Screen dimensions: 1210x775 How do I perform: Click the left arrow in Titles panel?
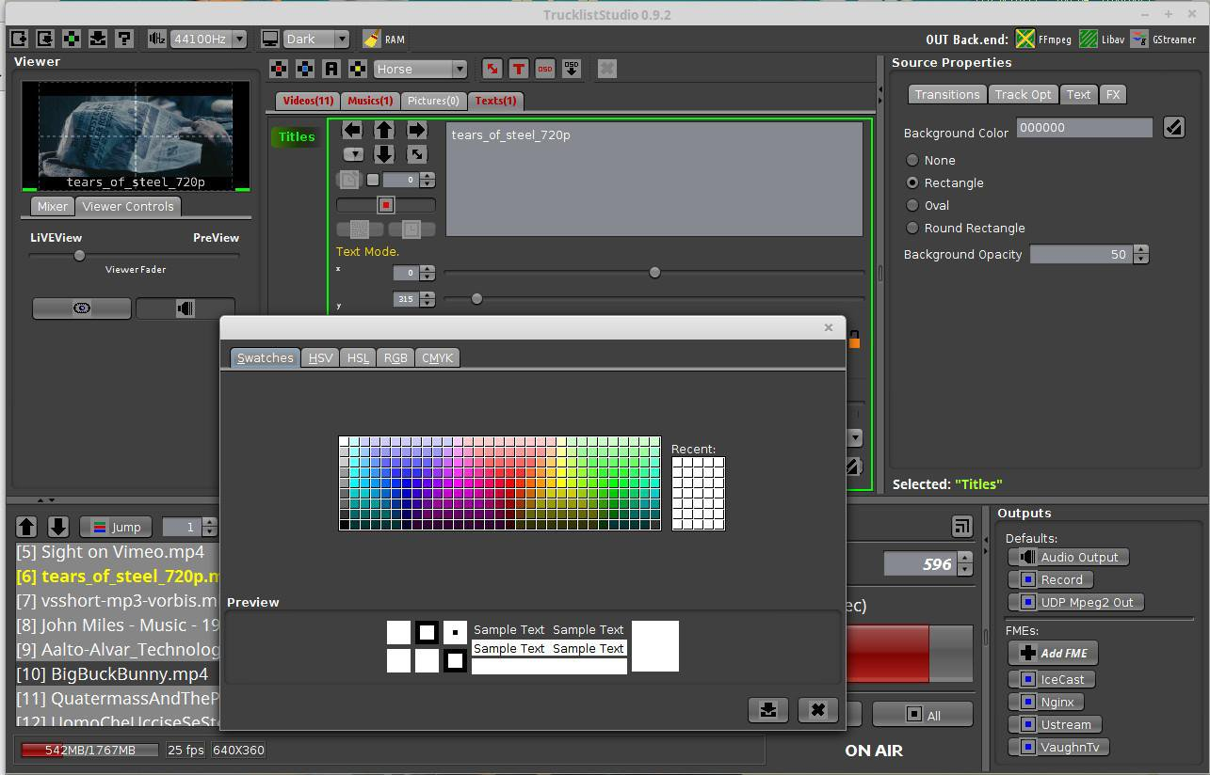click(352, 130)
